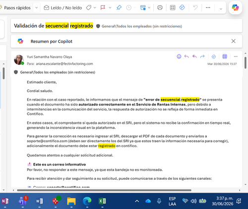Viewport: 248px width, 209px height.
Task: Open the notifications bell icon
Action: click(x=239, y=201)
